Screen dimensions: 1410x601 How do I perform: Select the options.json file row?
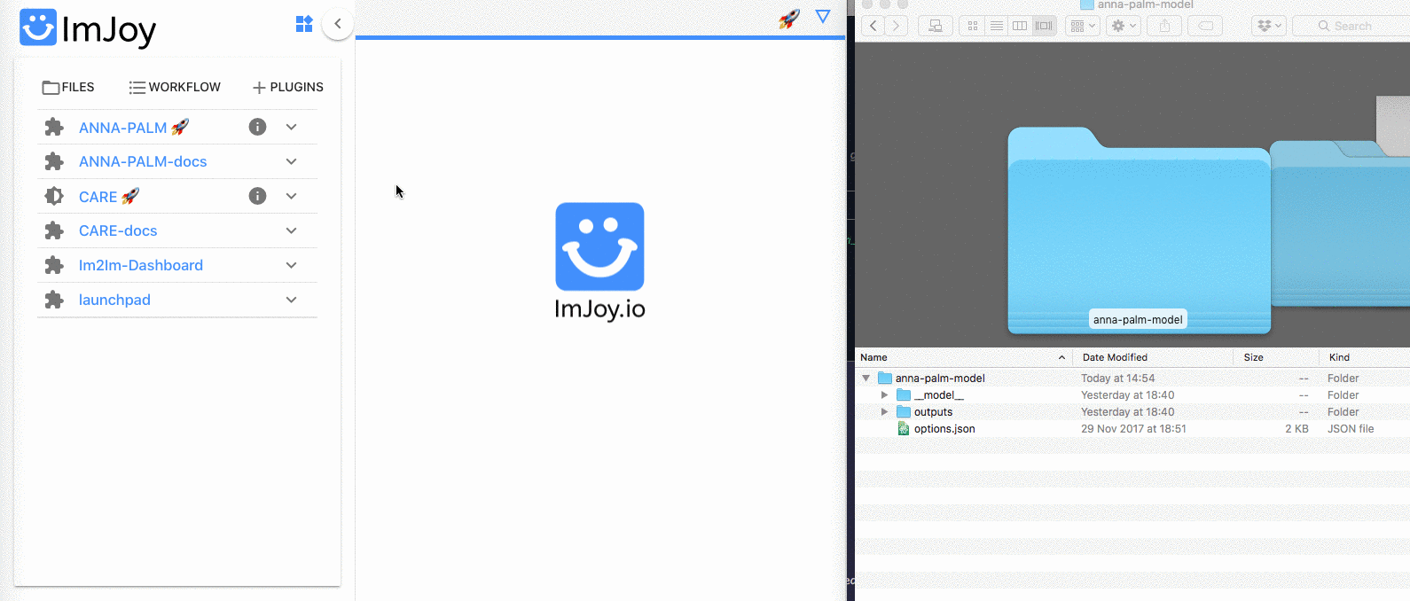(x=1132, y=429)
